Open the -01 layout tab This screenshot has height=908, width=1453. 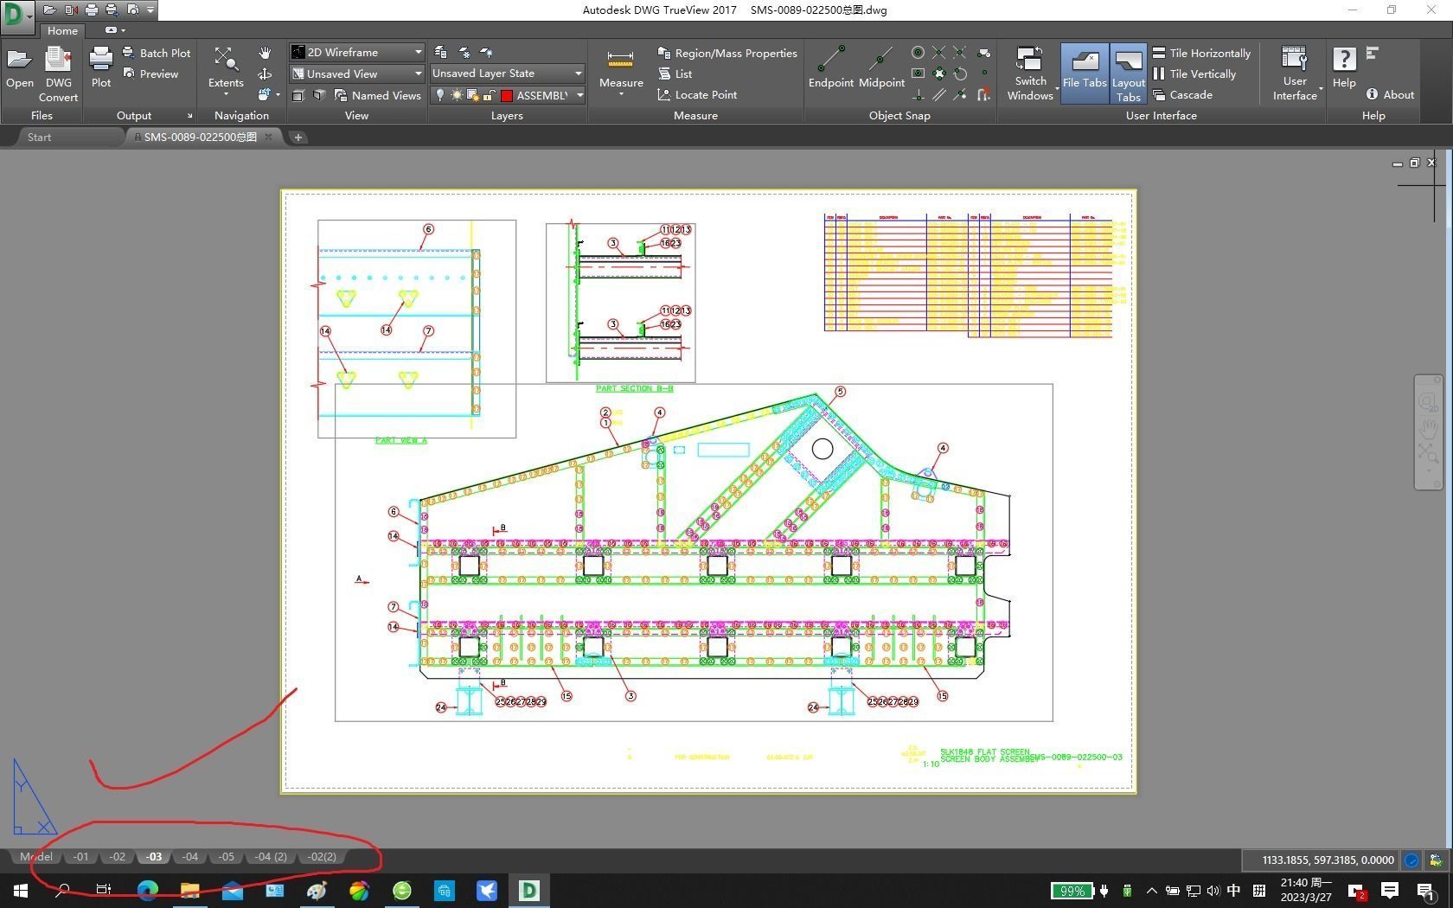coord(80,857)
